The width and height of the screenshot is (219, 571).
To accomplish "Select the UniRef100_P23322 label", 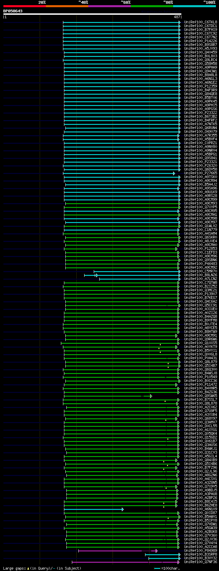I will [201, 113].
